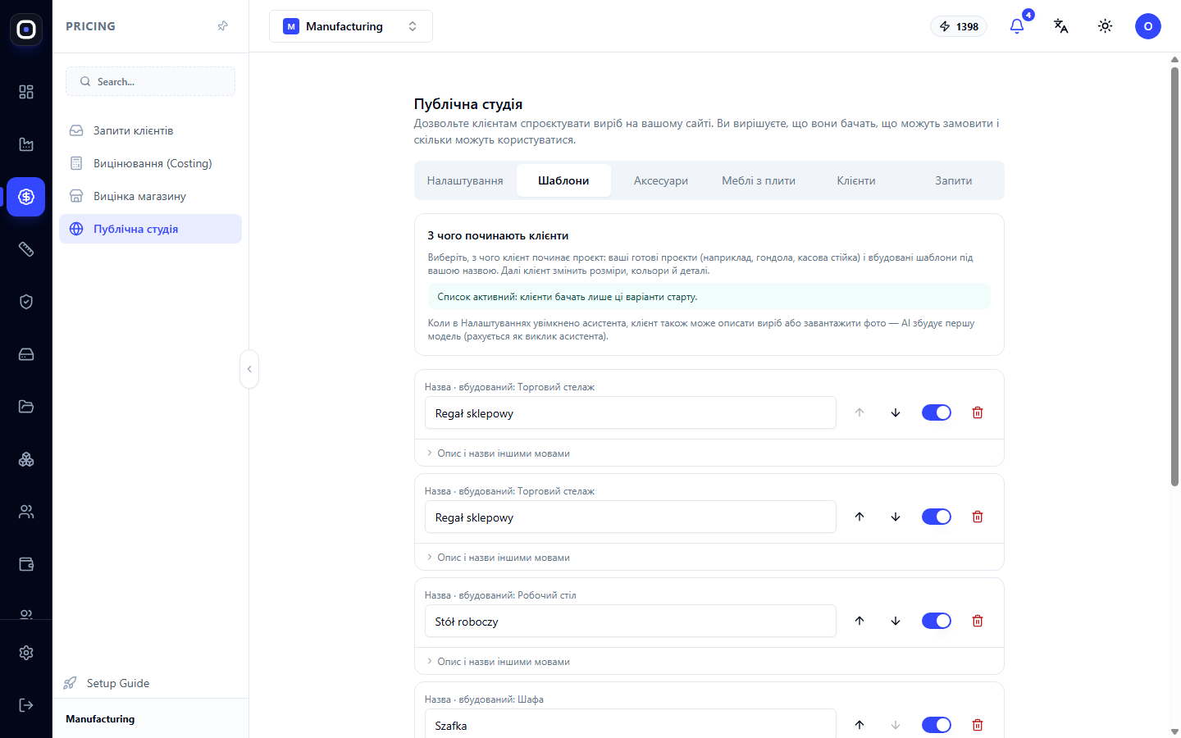This screenshot has height=738, width=1181.
Task: Switch to the Налаштування tab
Action: tap(465, 180)
